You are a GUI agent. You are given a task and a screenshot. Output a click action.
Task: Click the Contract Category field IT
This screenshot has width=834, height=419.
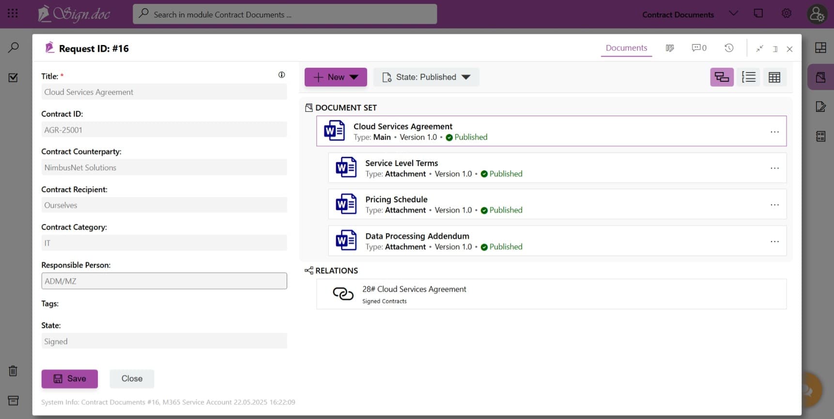(x=164, y=243)
